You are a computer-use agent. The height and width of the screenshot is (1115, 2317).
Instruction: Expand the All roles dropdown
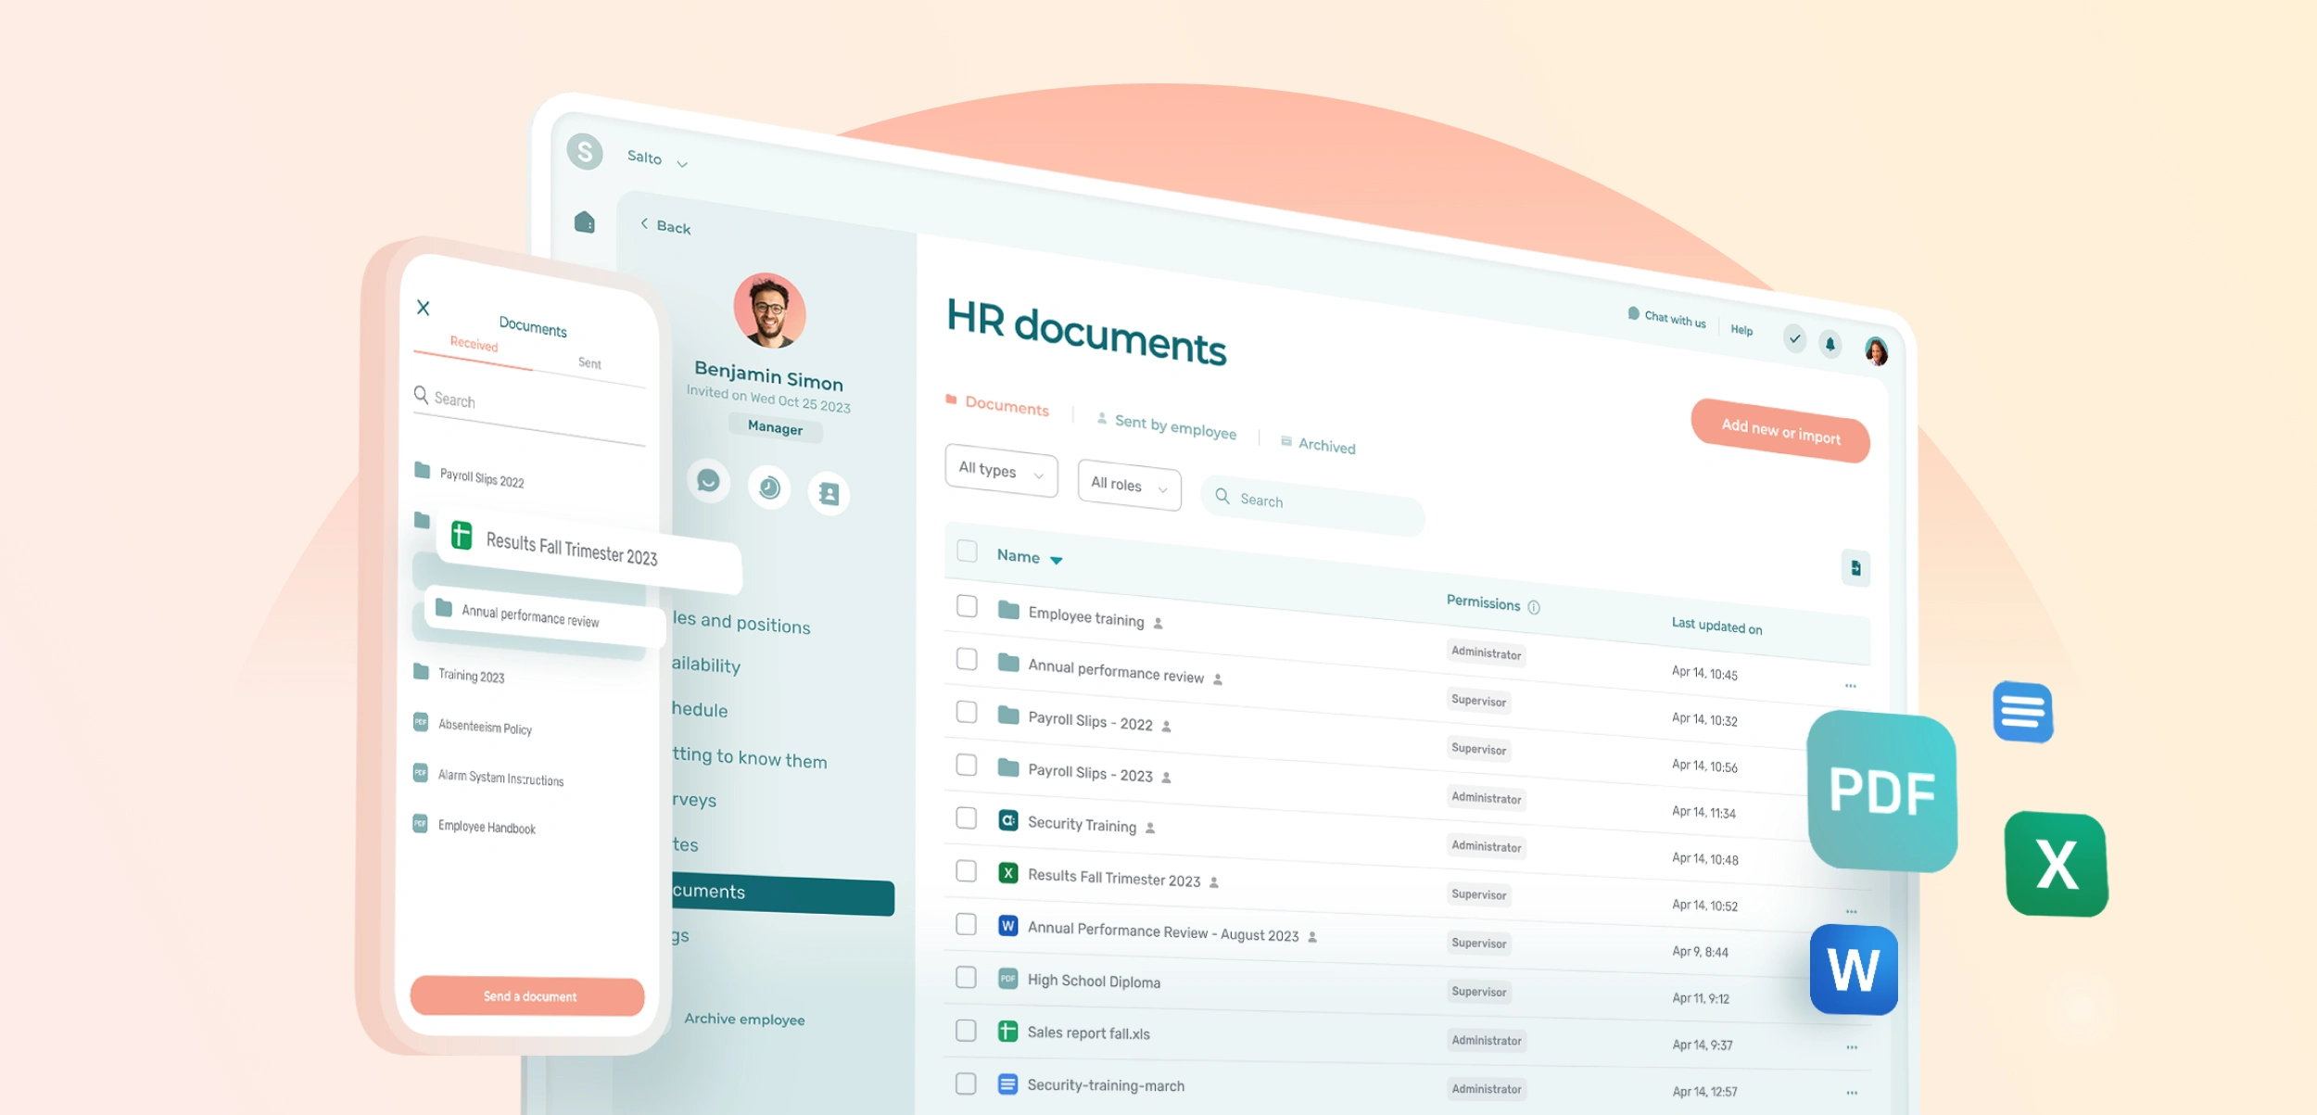click(x=1129, y=485)
